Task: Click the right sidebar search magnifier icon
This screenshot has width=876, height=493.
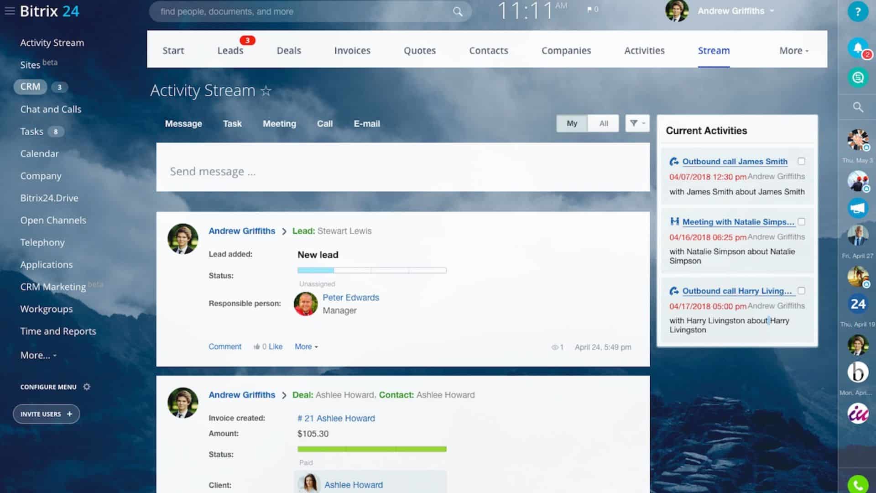Action: [858, 107]
